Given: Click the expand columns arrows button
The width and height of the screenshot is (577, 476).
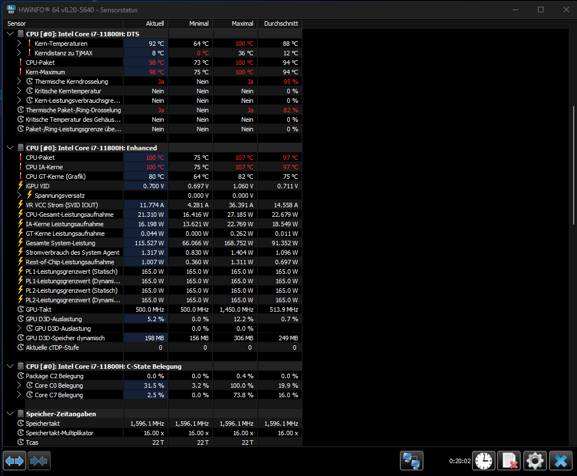Looking at the screenshot, I should click(15, 460).
